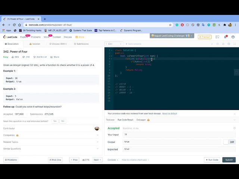Reset code using the revert icon
The height and width of the screenshot is (179, 239).
[x=223, y=44]
